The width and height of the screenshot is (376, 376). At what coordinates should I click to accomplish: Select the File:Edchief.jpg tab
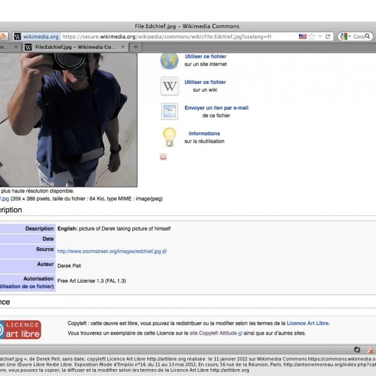75,47
